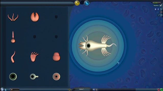The width and height of the screenshot is (163, 91).
Task: Click the three-dot ability icon
Action: point(161,9)
